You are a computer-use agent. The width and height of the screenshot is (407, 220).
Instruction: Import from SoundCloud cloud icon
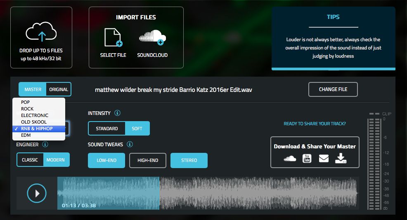click(152, 37)
